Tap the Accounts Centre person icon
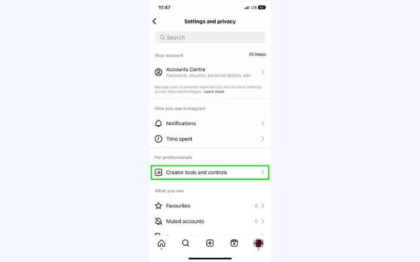Image resolution: width=420 pixels, height=262 pixels. 159,72
